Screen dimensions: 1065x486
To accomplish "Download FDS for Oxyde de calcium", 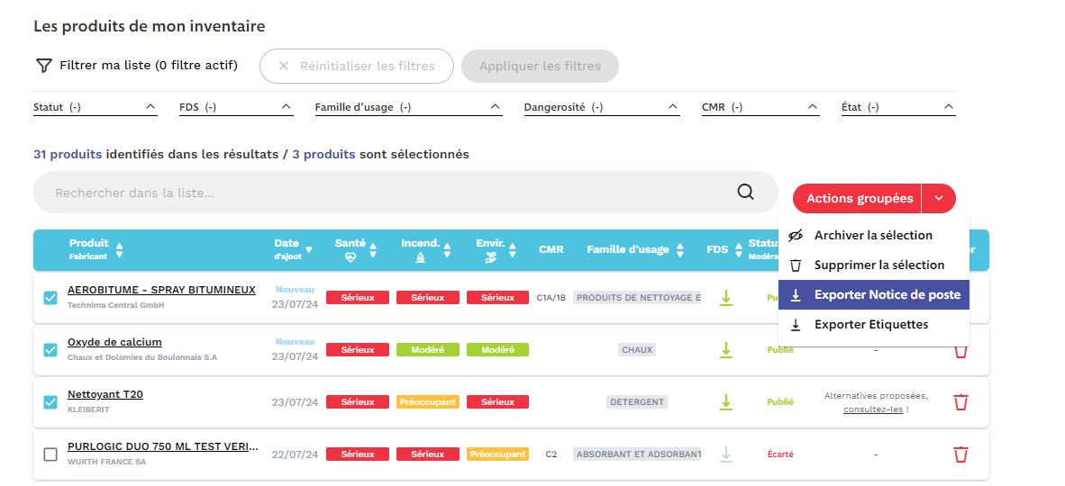I will (x=725, y=350).
